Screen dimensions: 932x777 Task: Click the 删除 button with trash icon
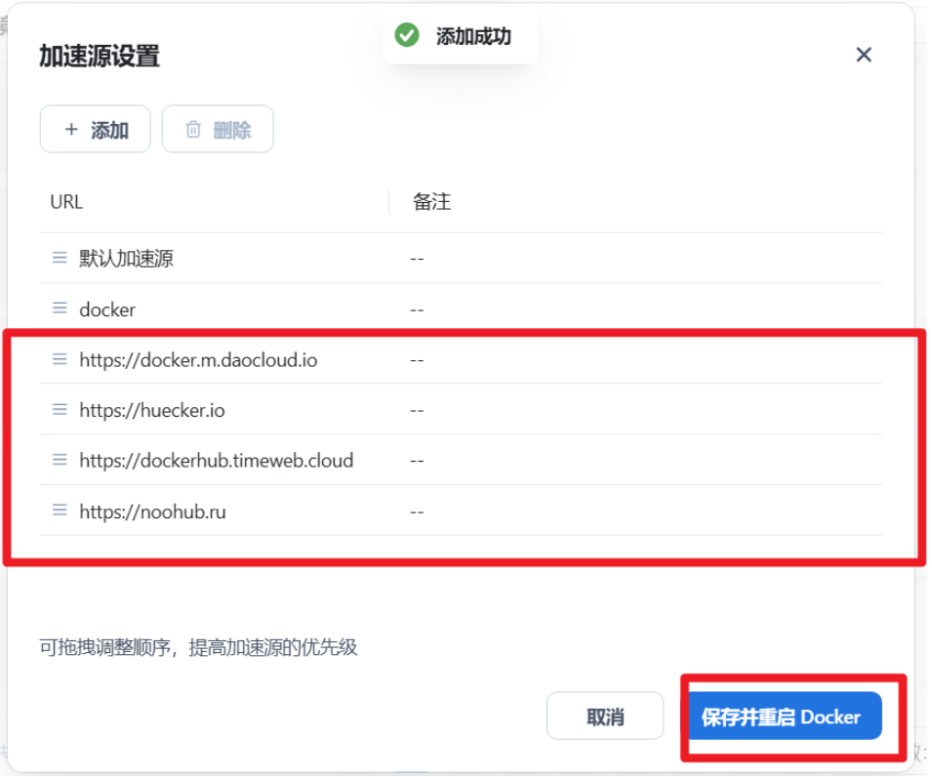218,130
